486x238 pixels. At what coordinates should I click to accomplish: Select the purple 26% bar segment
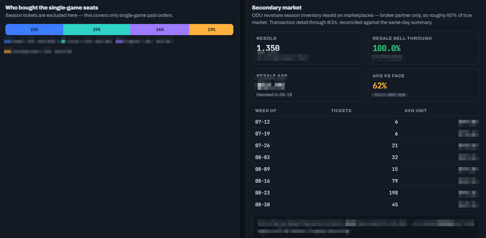click(160, 29)
